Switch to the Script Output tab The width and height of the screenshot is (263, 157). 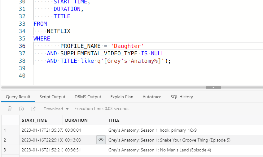tap(52, 97)
